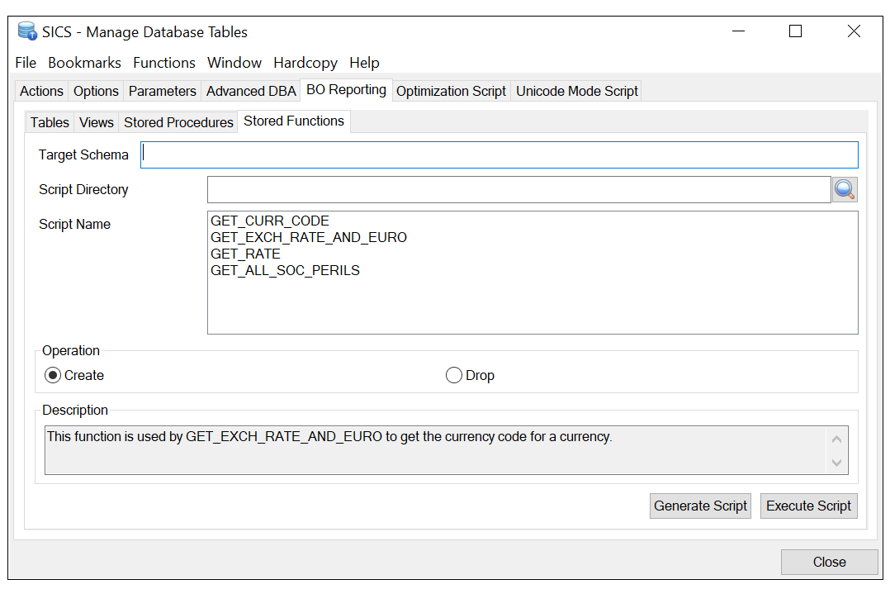Switch to the Advanced DBA tab
890x589 pixels.
(251, 92)
